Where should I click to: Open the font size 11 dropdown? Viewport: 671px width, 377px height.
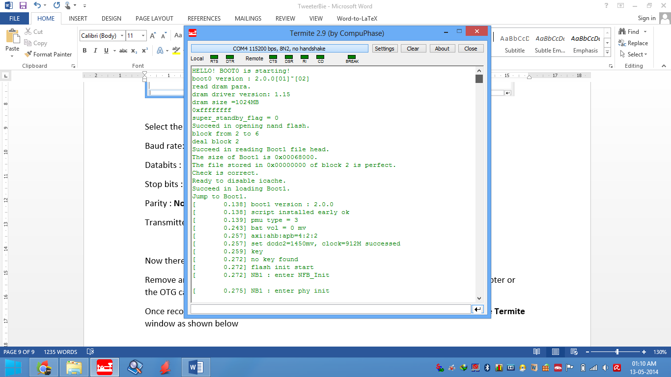click(143, 36)
